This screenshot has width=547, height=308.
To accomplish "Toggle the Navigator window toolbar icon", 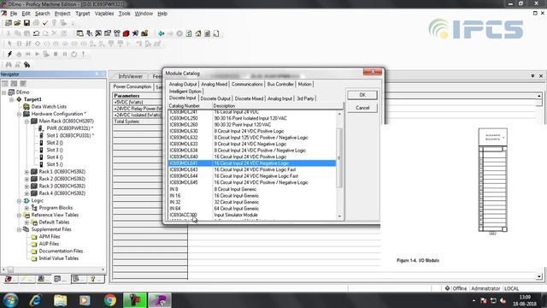I will coord(79,33).
